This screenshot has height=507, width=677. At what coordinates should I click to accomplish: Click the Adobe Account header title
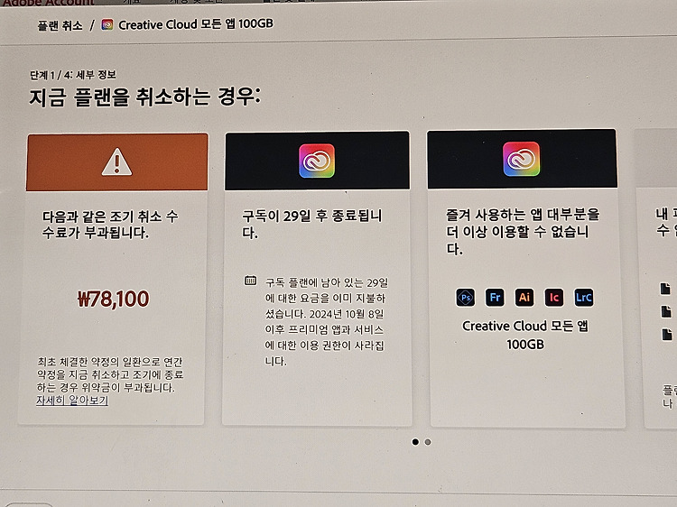coord(49,3)
